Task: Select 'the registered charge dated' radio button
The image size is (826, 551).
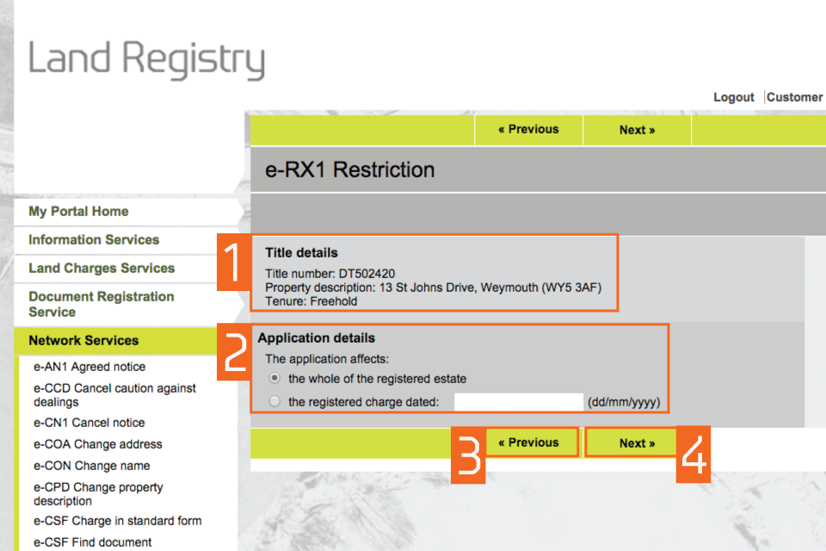Action: (x=274, y=401)
